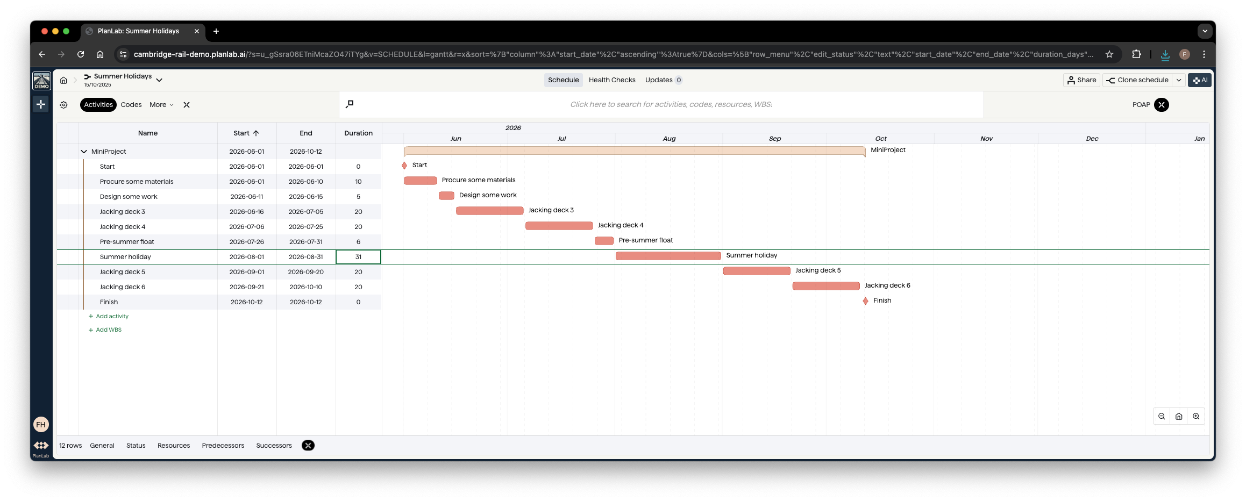Switch filters to Codes
The height and width of the screenshot is (501, 1246).
click(131, 104)
